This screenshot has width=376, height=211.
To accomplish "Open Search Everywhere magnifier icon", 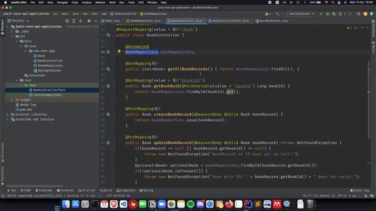I will (359, 14).
